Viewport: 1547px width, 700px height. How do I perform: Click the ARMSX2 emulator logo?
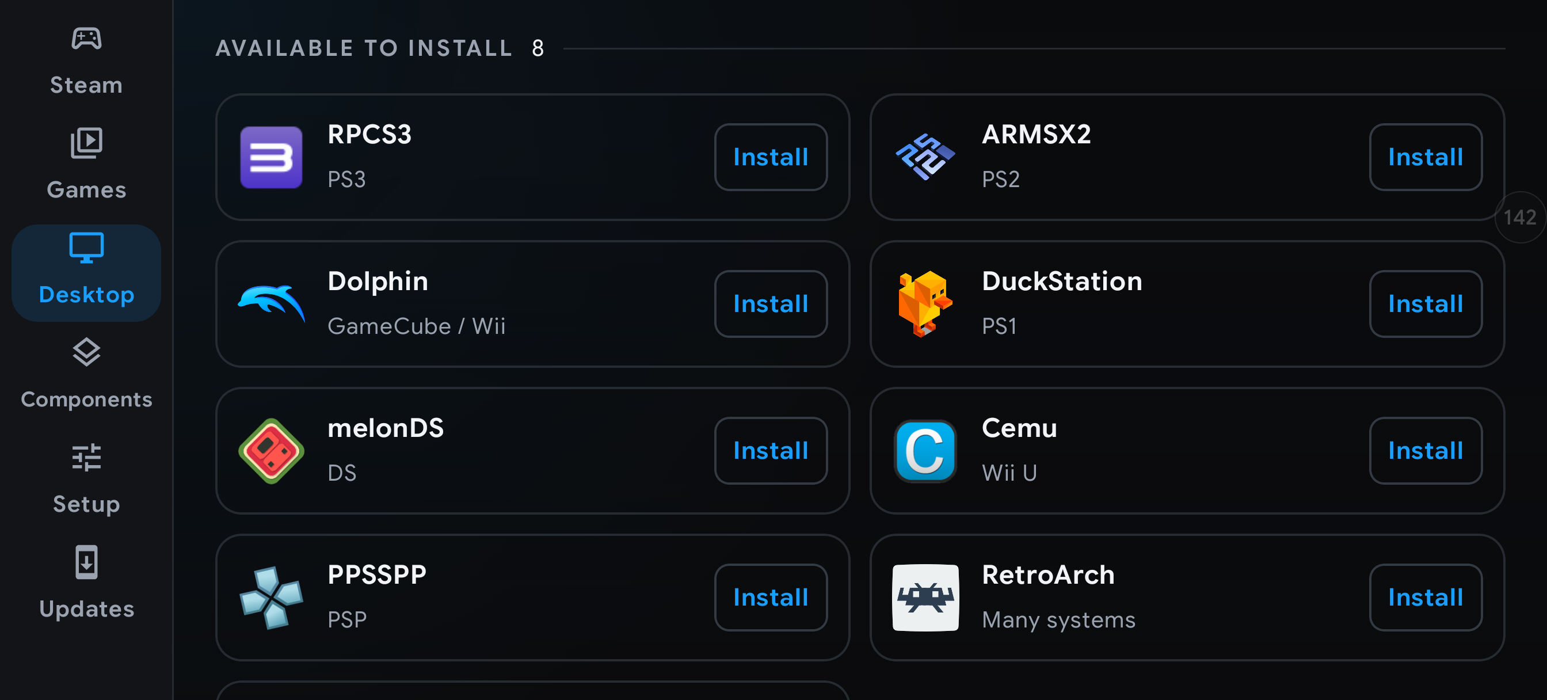[x=925, y=157]
